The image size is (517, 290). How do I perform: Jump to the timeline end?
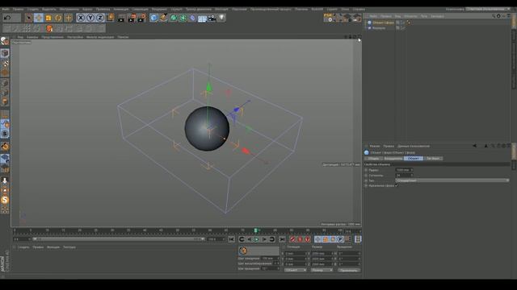coord(282,239)
